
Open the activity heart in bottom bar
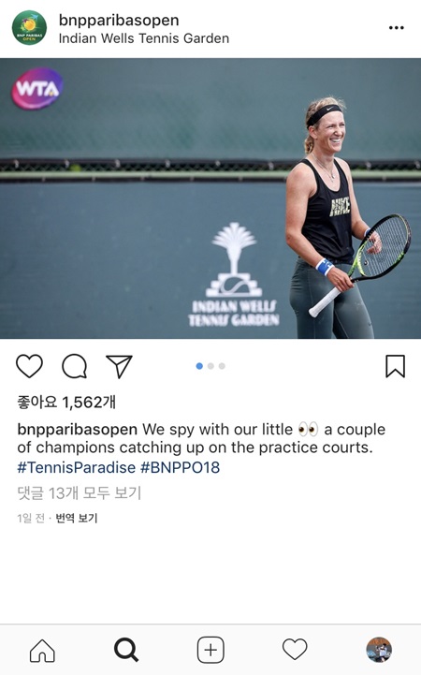[295, 649]
